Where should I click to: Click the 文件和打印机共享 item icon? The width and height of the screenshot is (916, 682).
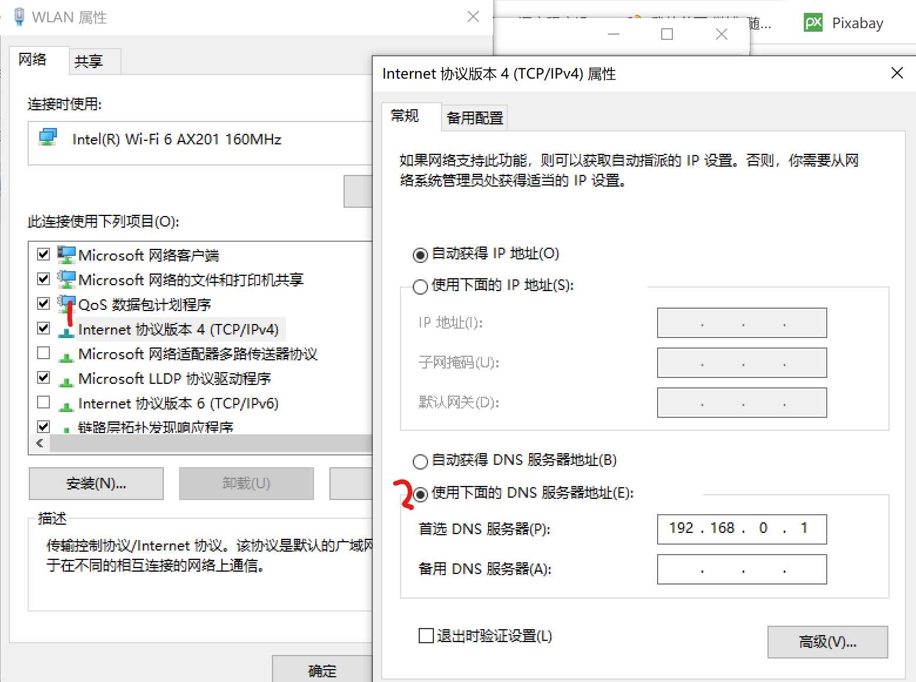(x=66, y=279)
